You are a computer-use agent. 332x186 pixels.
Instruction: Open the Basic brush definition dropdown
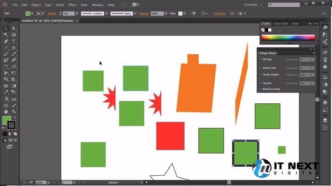[x=135, y=13]
